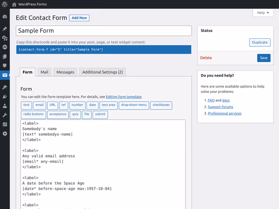Insert a number tag

pos(77,105)
